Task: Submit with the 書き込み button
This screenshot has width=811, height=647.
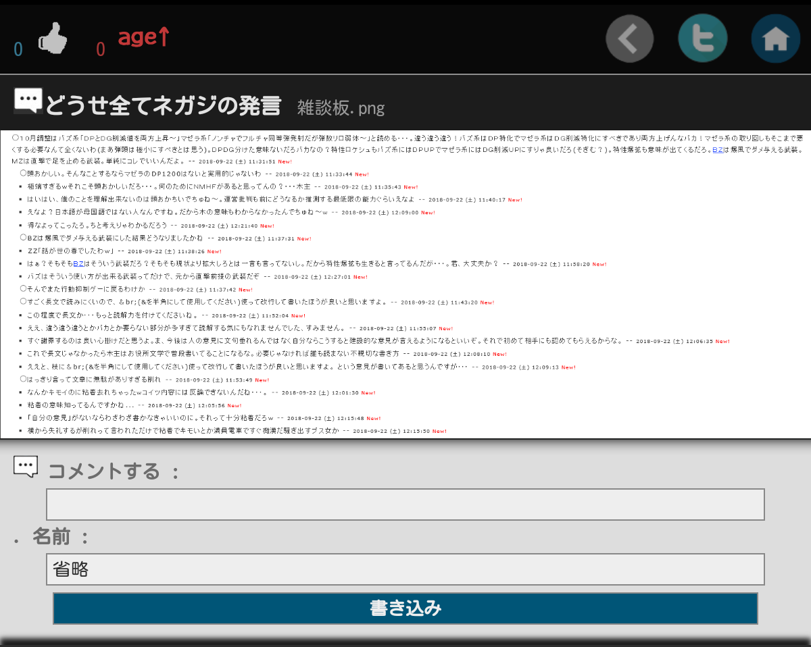Action: [x=405, y=609]
